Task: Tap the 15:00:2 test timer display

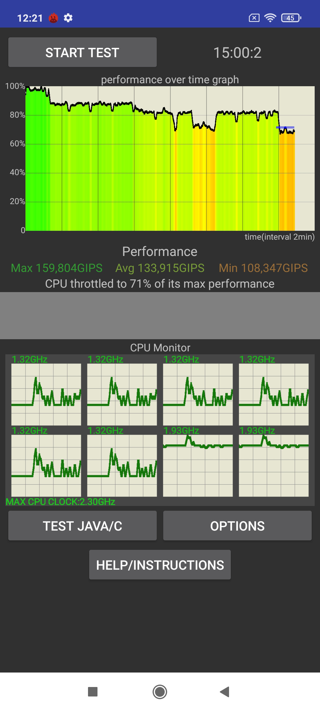Action: [237, 53]
